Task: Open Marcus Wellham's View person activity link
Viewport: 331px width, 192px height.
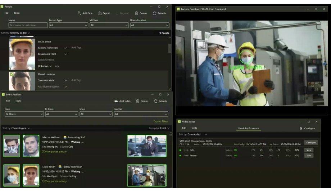Action: (x=56, y=152)
